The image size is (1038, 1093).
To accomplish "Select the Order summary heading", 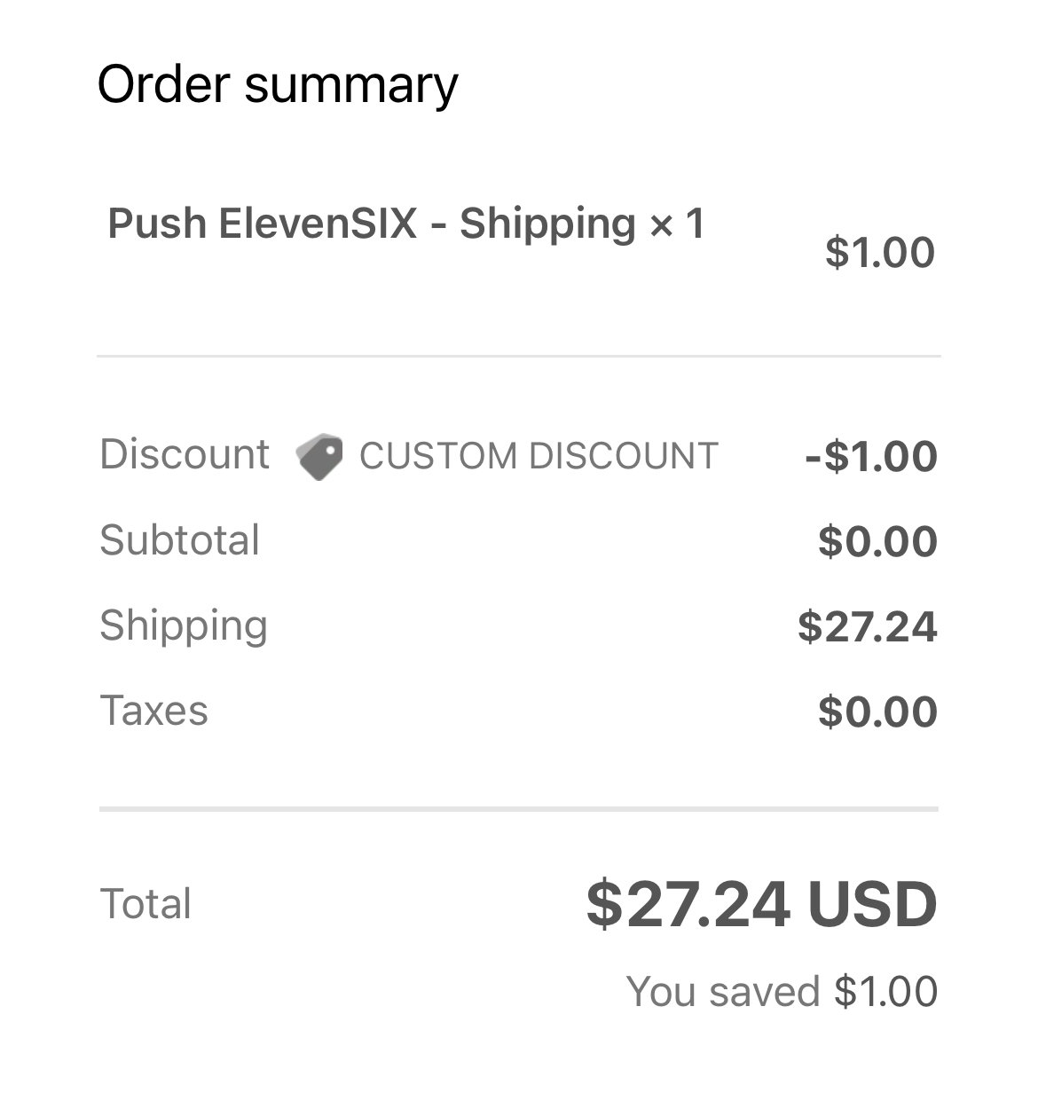I will click(x=278, y=86).
